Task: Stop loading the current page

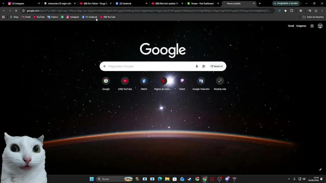Action: point(16,11)
